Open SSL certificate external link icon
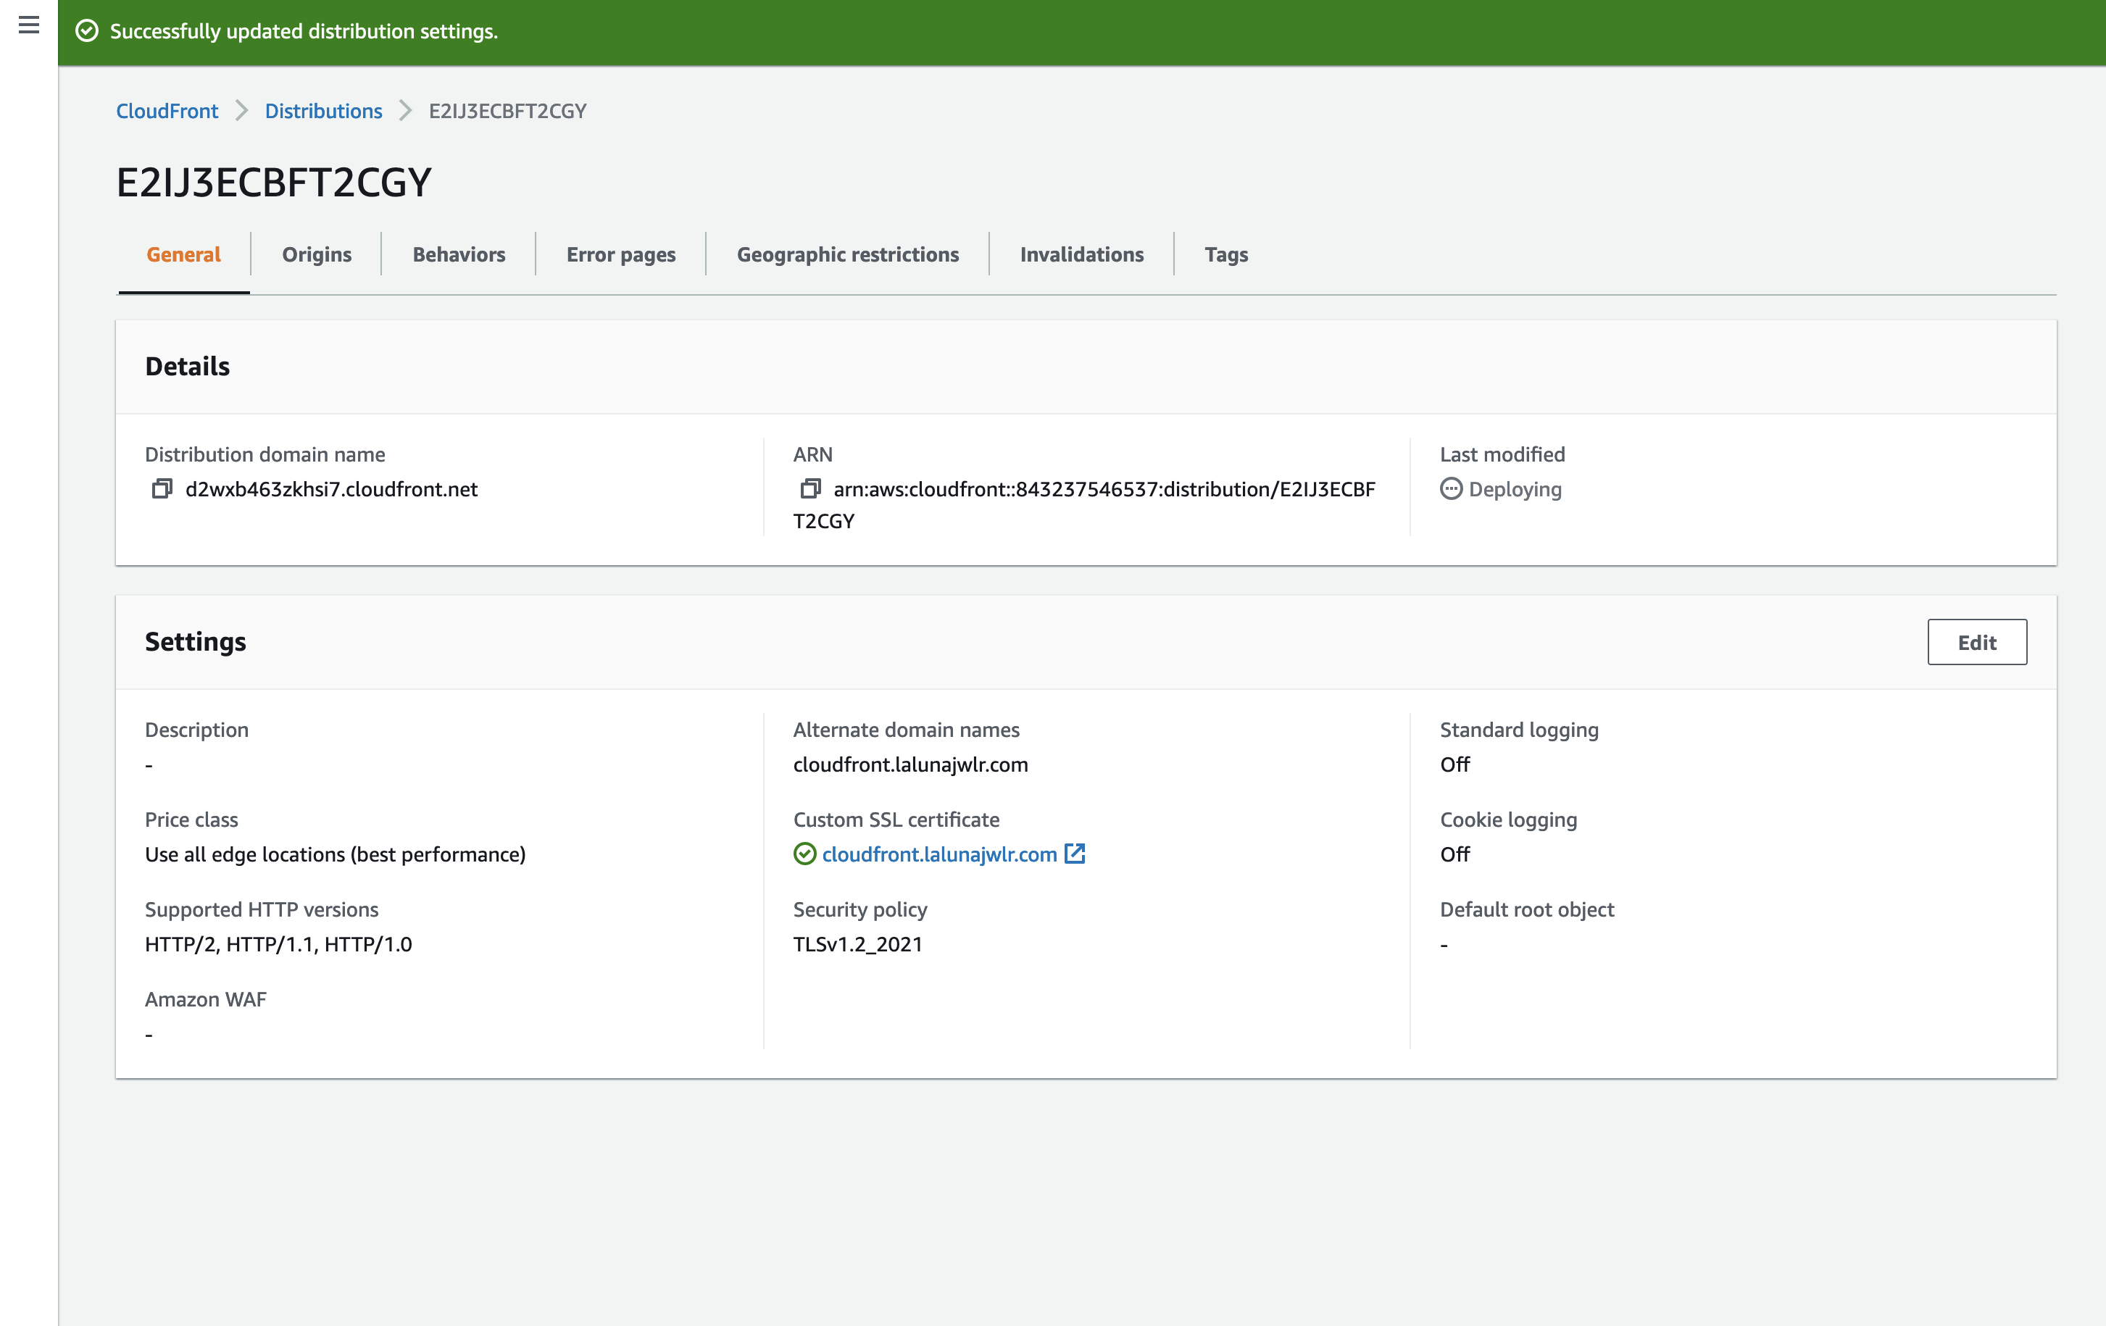This screenshot has height=1326, width=2106. pos(1075,854)
